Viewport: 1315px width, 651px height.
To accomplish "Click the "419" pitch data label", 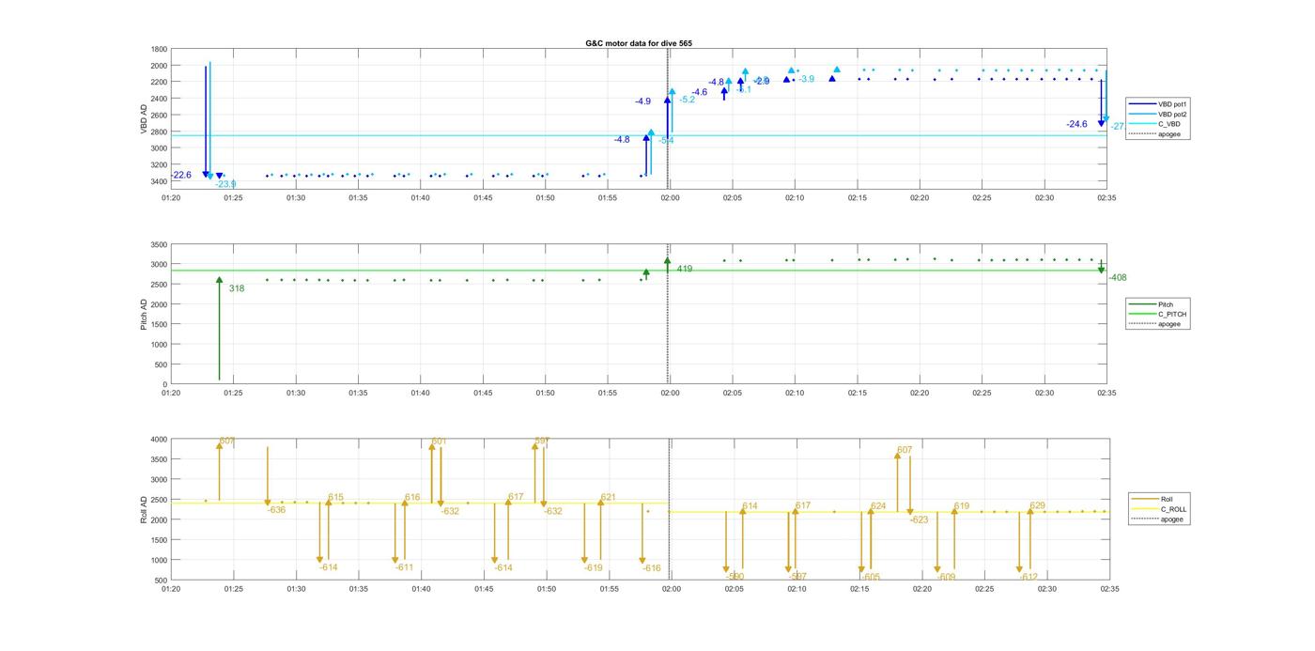I will click(x=684, y=269).
